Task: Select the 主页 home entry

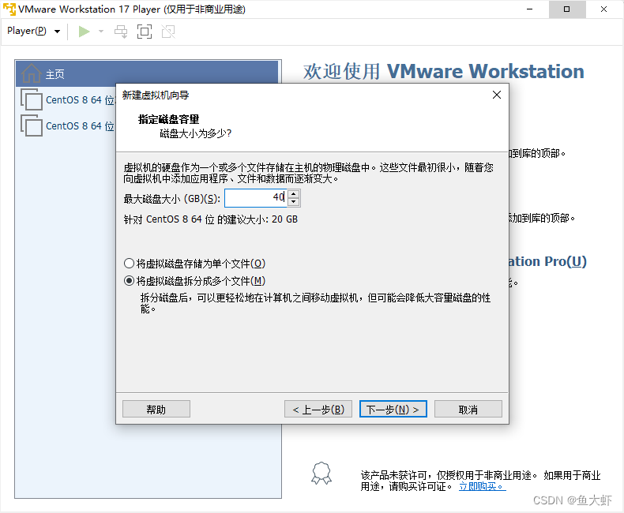Action: (147, 74)
